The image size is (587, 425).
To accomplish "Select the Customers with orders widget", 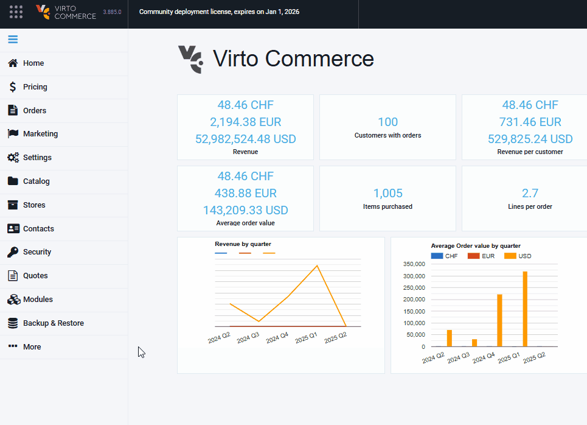I will tap(387, 127).
